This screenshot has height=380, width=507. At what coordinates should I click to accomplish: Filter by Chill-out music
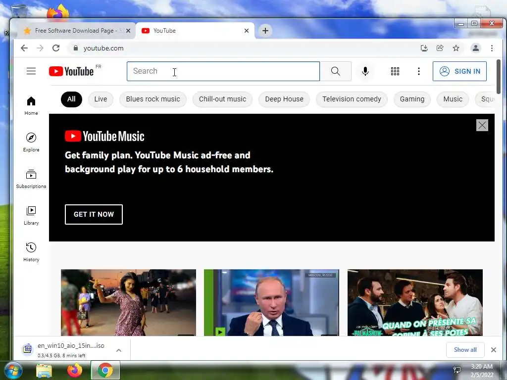coord(222,99)
